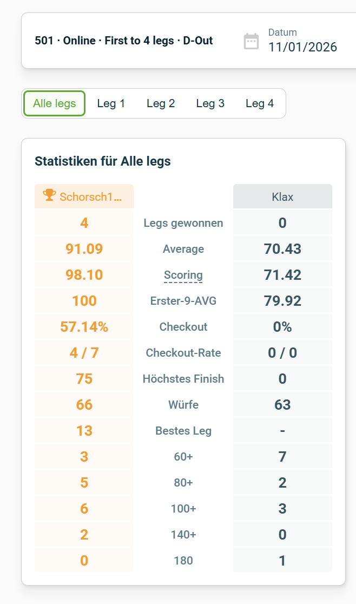
Task: Click Klax's Erster-9-AVG value 79.92
Action: (x=282, y=300)
